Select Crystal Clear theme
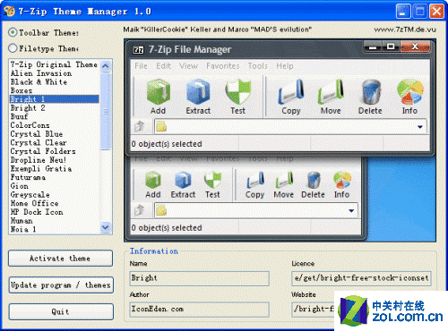 click(54, 142)
